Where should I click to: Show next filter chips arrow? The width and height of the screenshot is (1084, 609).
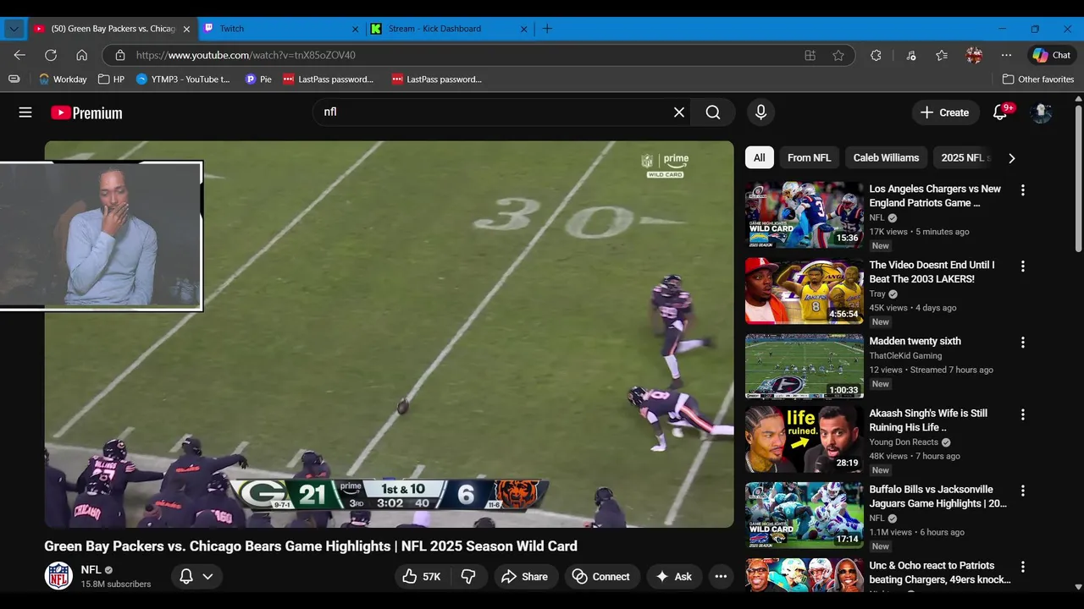tap(1011, 158)
